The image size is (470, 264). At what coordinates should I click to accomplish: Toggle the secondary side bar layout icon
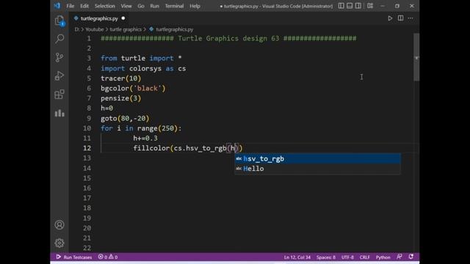(x=358, y=6)
